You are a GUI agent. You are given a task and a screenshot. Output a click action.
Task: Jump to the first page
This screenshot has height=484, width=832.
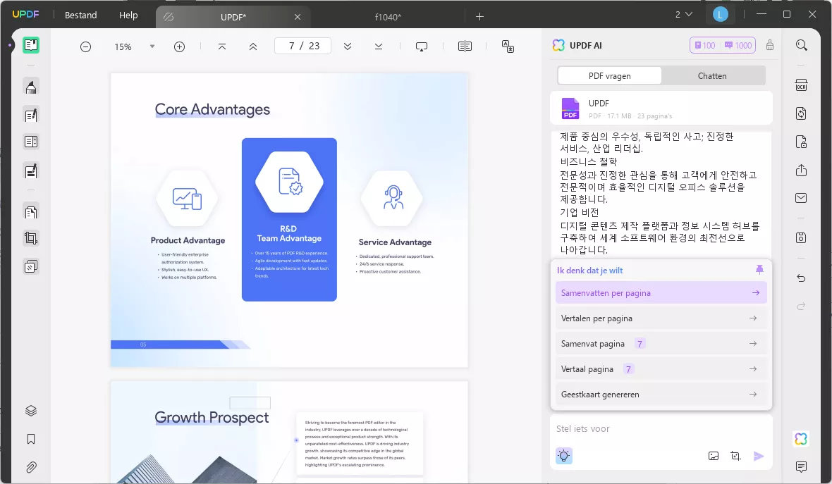[x=222, y=46]
